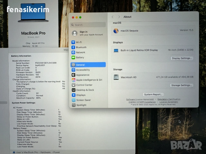The width and height of the screenshot is (206, 154).
Task: Open Software License Agreement link
Action: [140, 99]
